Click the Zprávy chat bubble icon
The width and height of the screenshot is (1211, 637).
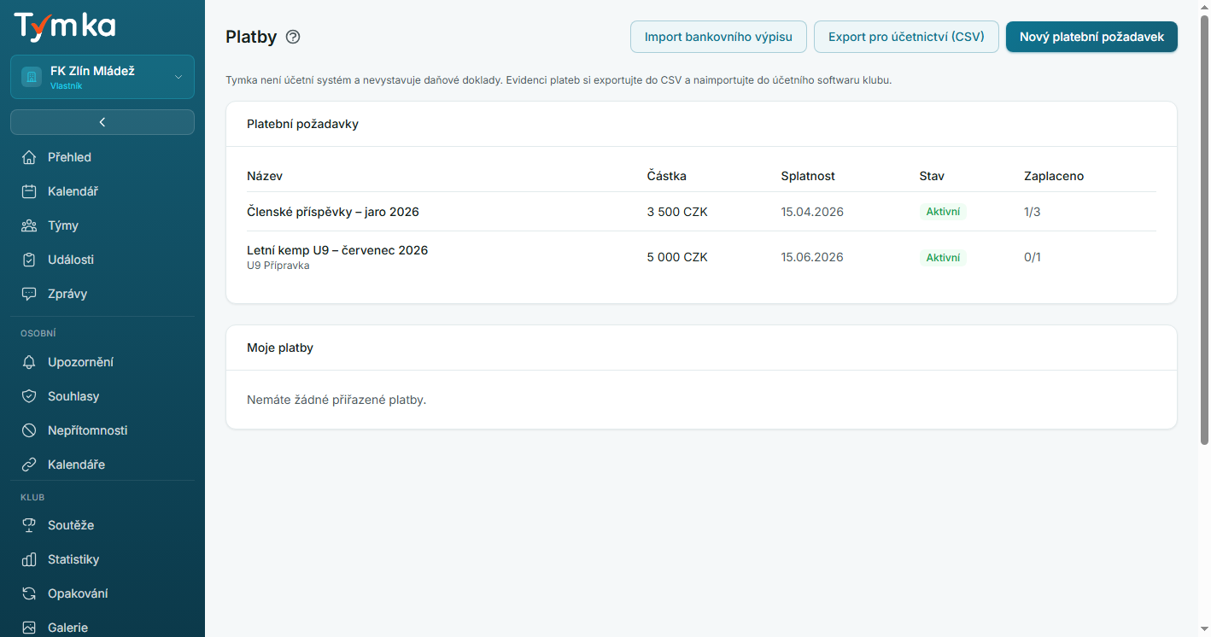(29, 294)
